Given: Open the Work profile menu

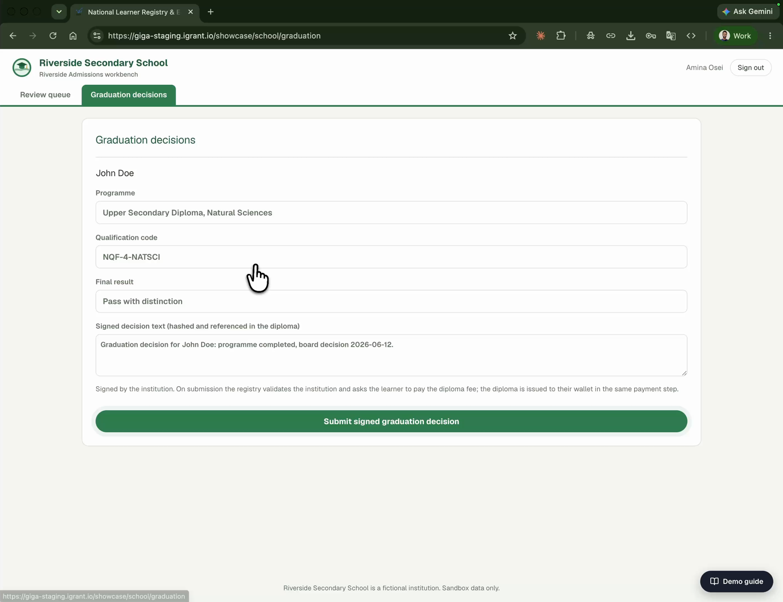Looking at the screenshot, I should pyautogui.click(x=736, y=36).
